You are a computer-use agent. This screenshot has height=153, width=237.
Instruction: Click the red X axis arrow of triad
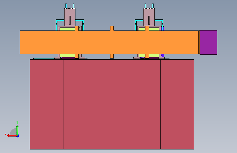click(12, 136)
